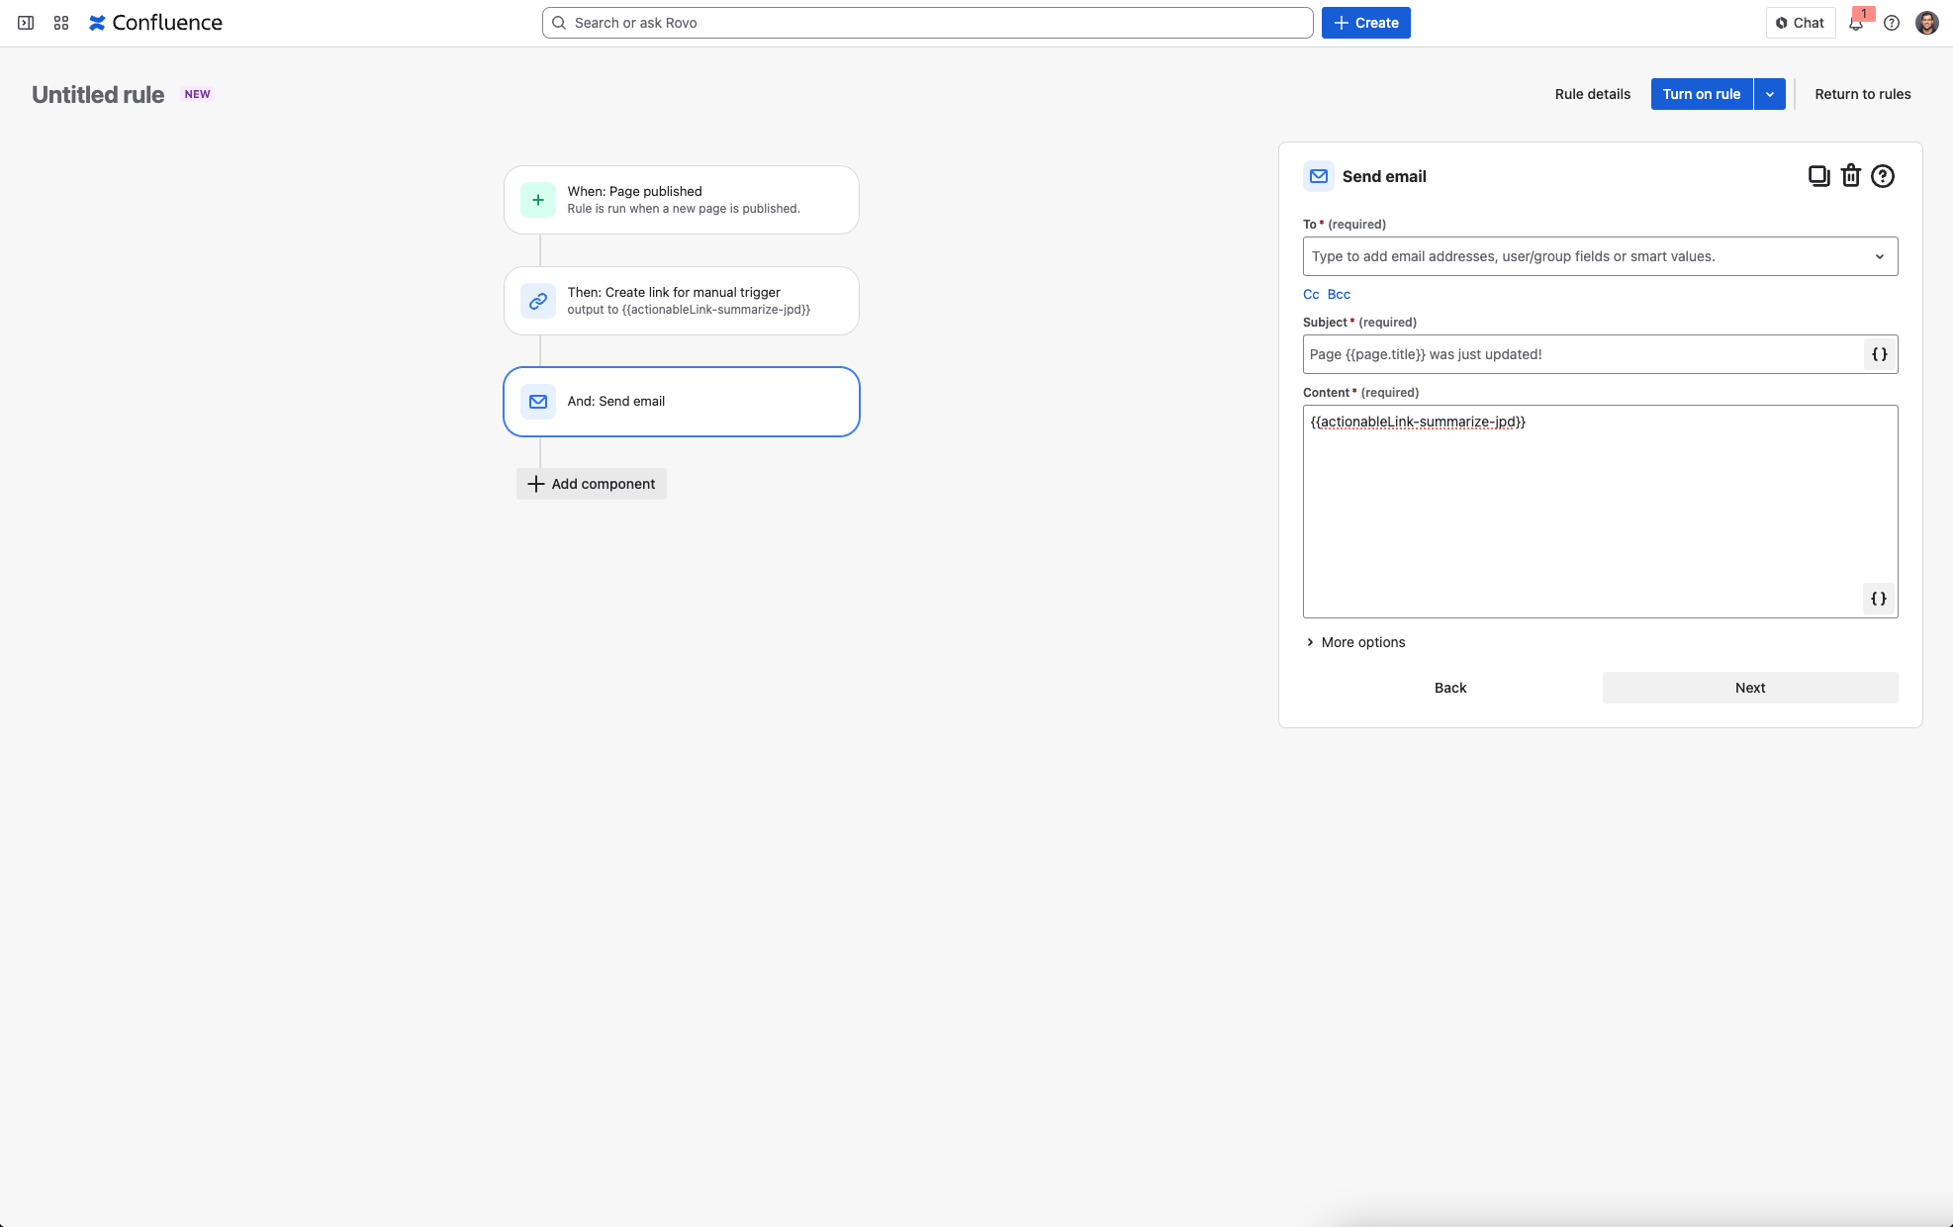Click the green plus trigger icon
This screenshot has height=1227, width=1953.
point(538,200)
